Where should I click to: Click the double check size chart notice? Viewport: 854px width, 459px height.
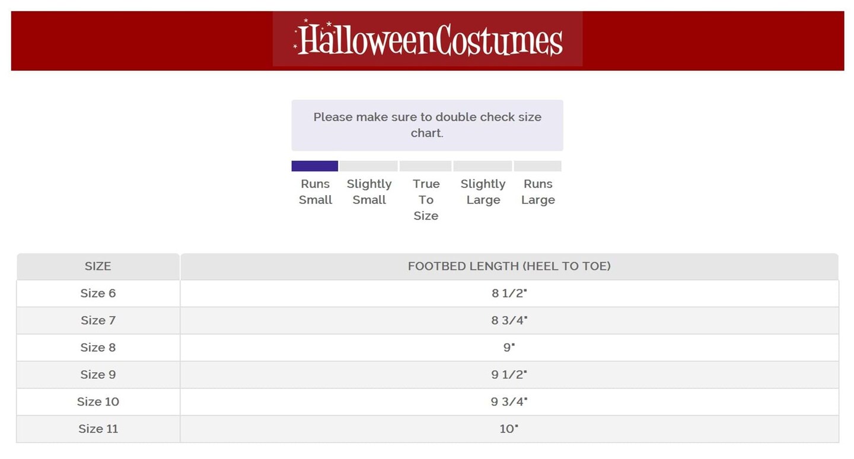point(427,125)
